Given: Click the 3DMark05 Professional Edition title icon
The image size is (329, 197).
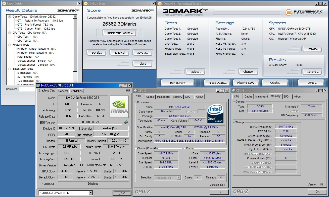Looking at the screenshot, I should pos(160,4).
